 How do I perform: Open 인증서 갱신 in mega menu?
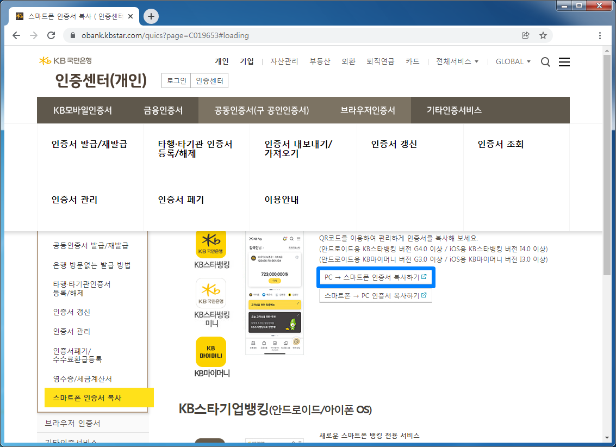click(394, 144)
